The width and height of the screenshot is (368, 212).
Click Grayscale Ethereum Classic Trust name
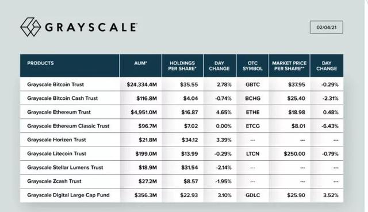[x=68, y=126]
